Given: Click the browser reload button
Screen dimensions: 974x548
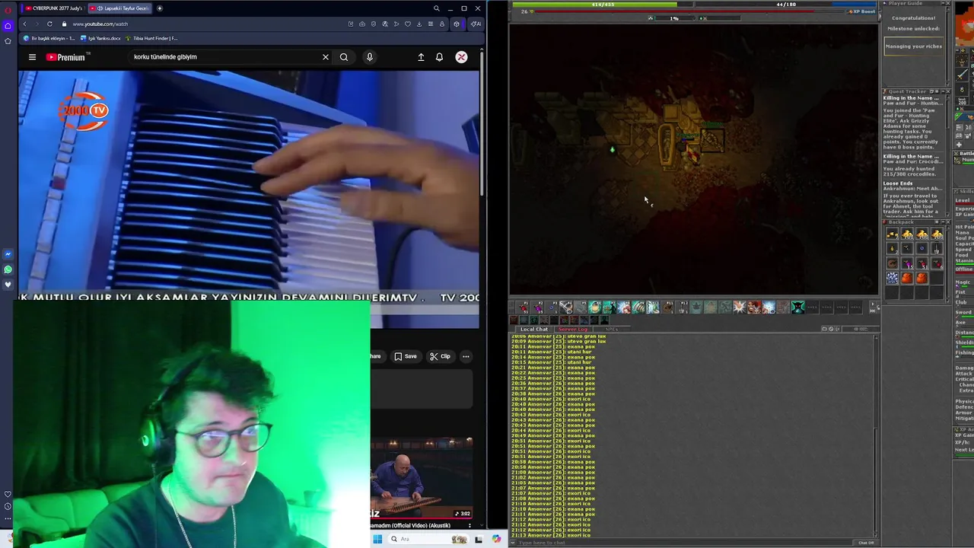Looking at the screenshot, I should pos(50,24).
